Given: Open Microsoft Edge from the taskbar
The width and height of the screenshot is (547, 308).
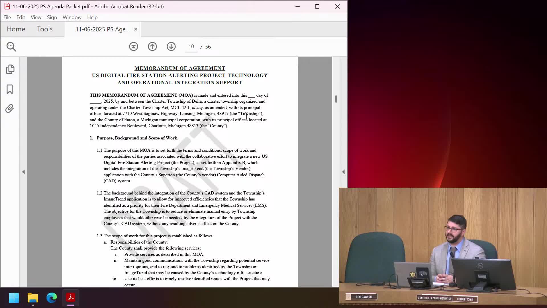Looking at the screenshot, I should tap(52, 298).
